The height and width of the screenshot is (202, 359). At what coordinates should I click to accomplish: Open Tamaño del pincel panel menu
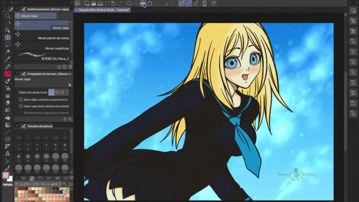(17, 126)
